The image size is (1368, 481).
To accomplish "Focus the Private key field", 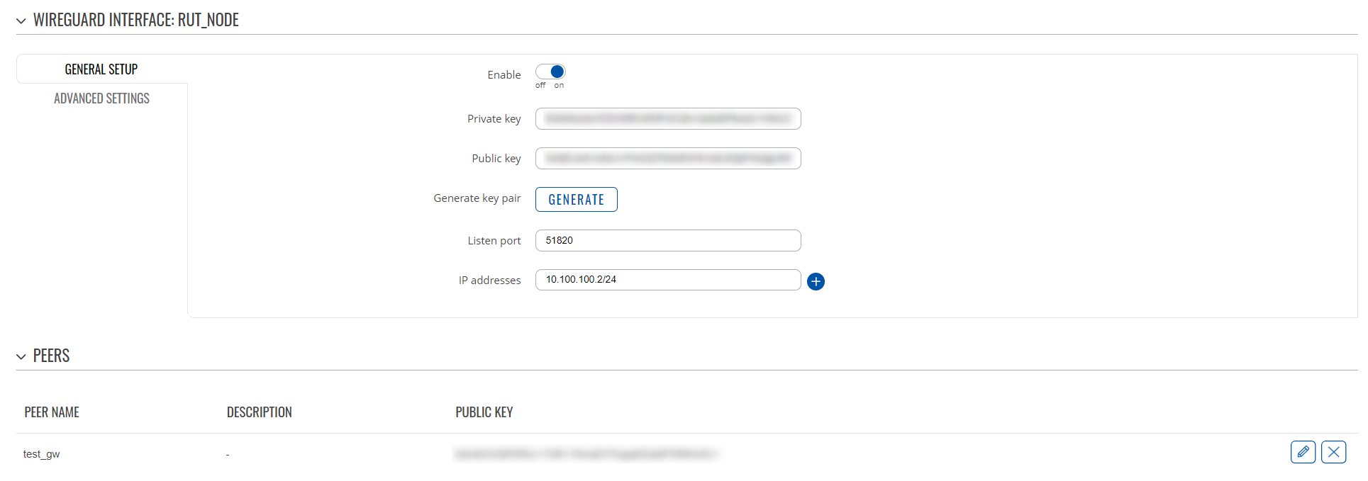I will point(668,118).
